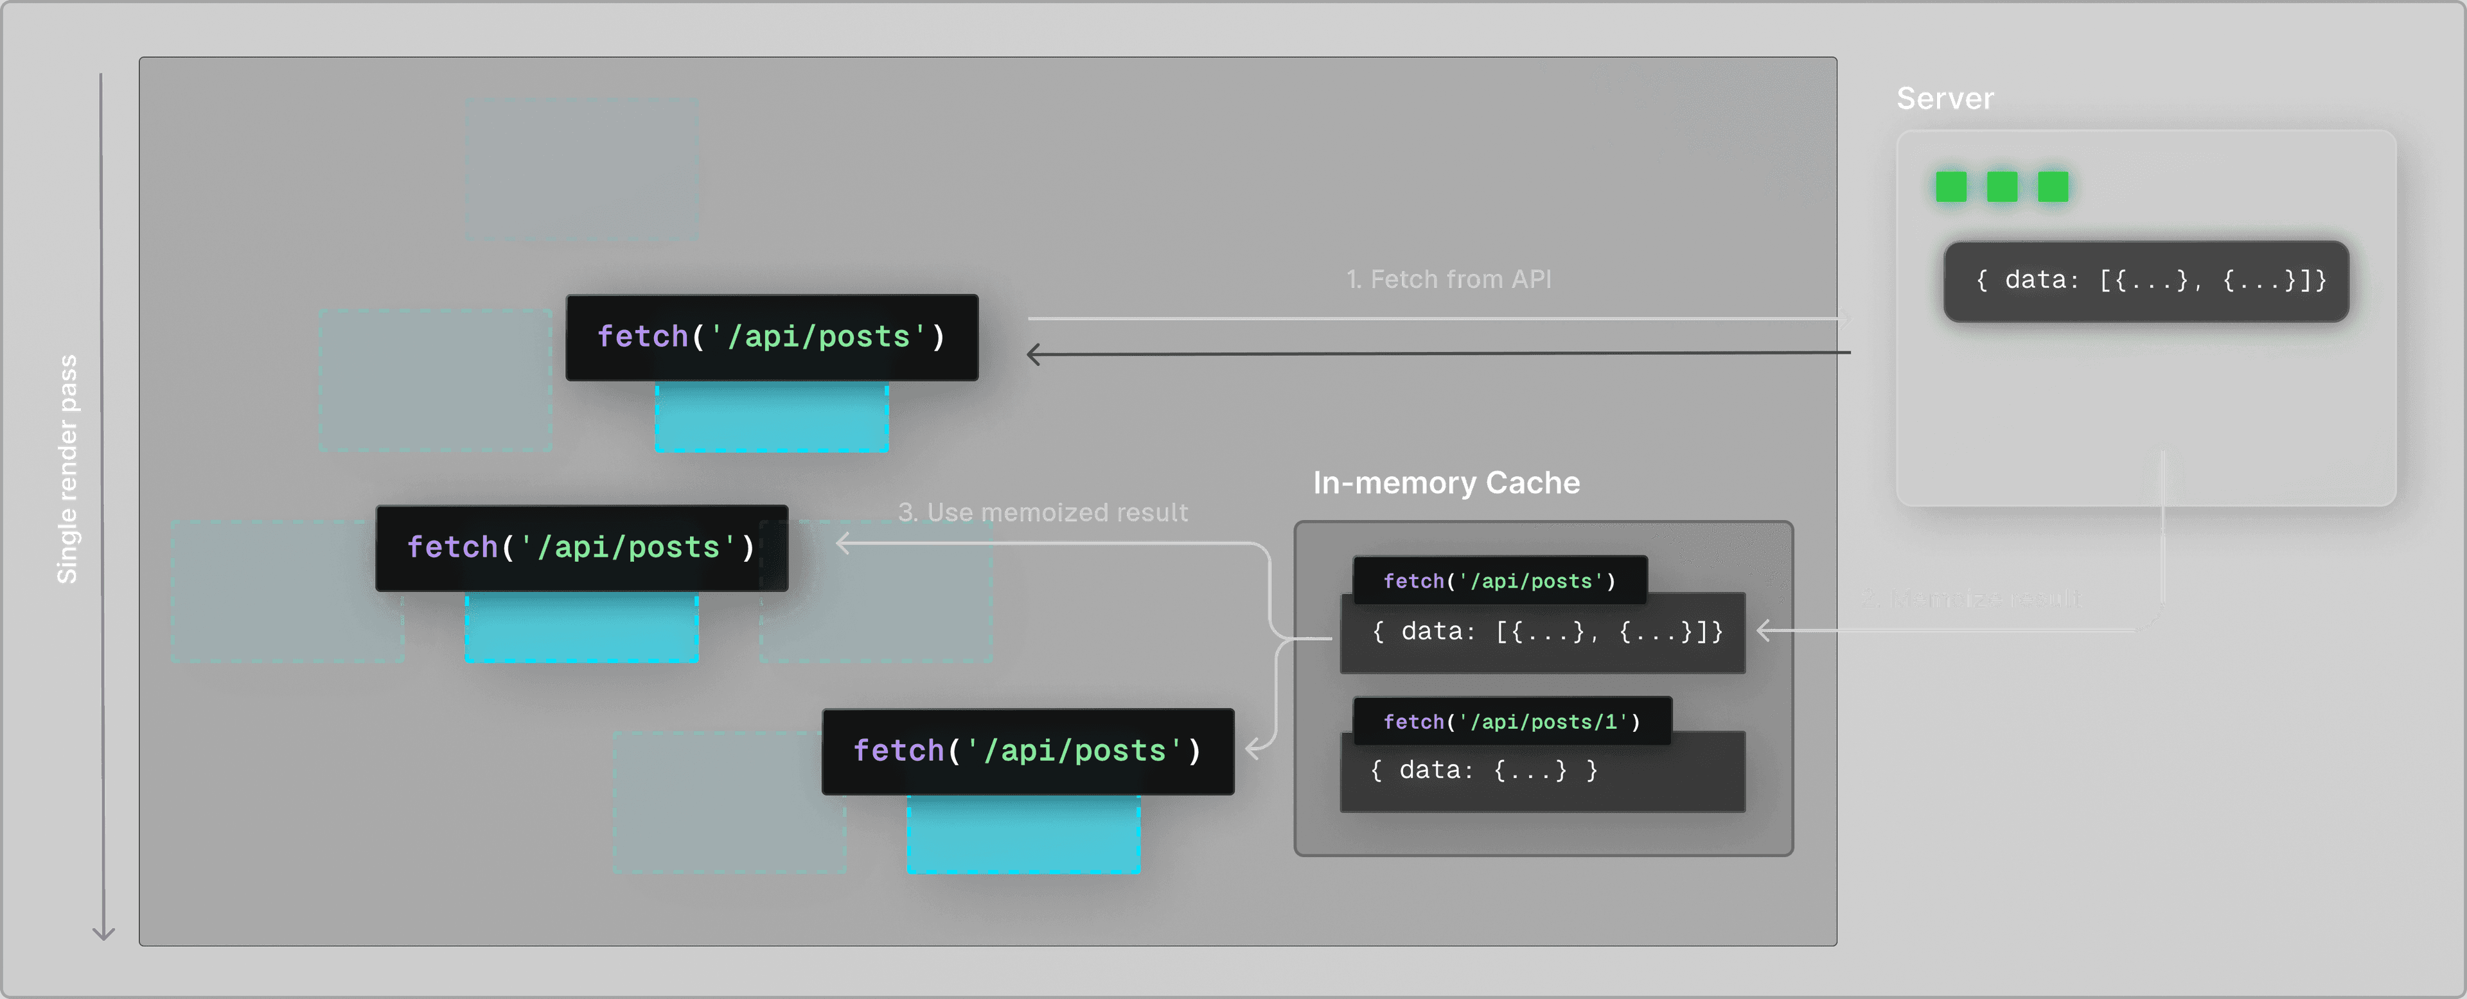Click the first green server status indicator
This screenshot has height=999, width=2467.
(1953, 187)
